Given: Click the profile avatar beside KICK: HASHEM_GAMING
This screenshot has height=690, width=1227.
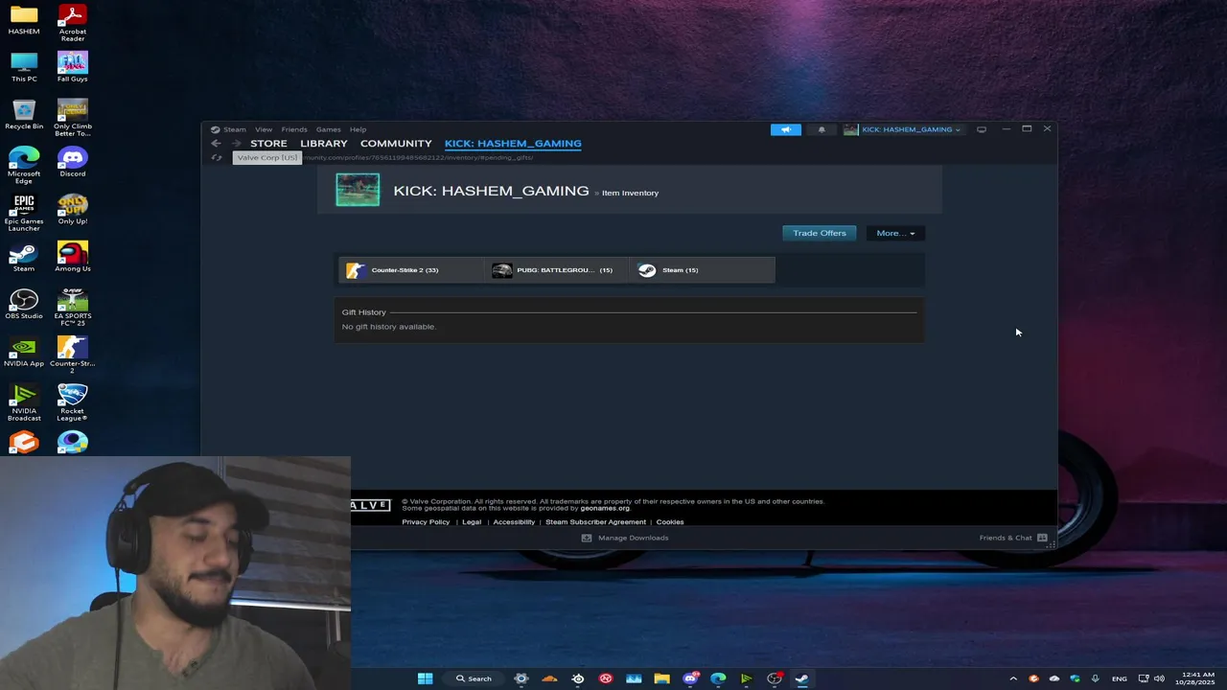Looking at the screenshot, I should [x=358, y=190].
